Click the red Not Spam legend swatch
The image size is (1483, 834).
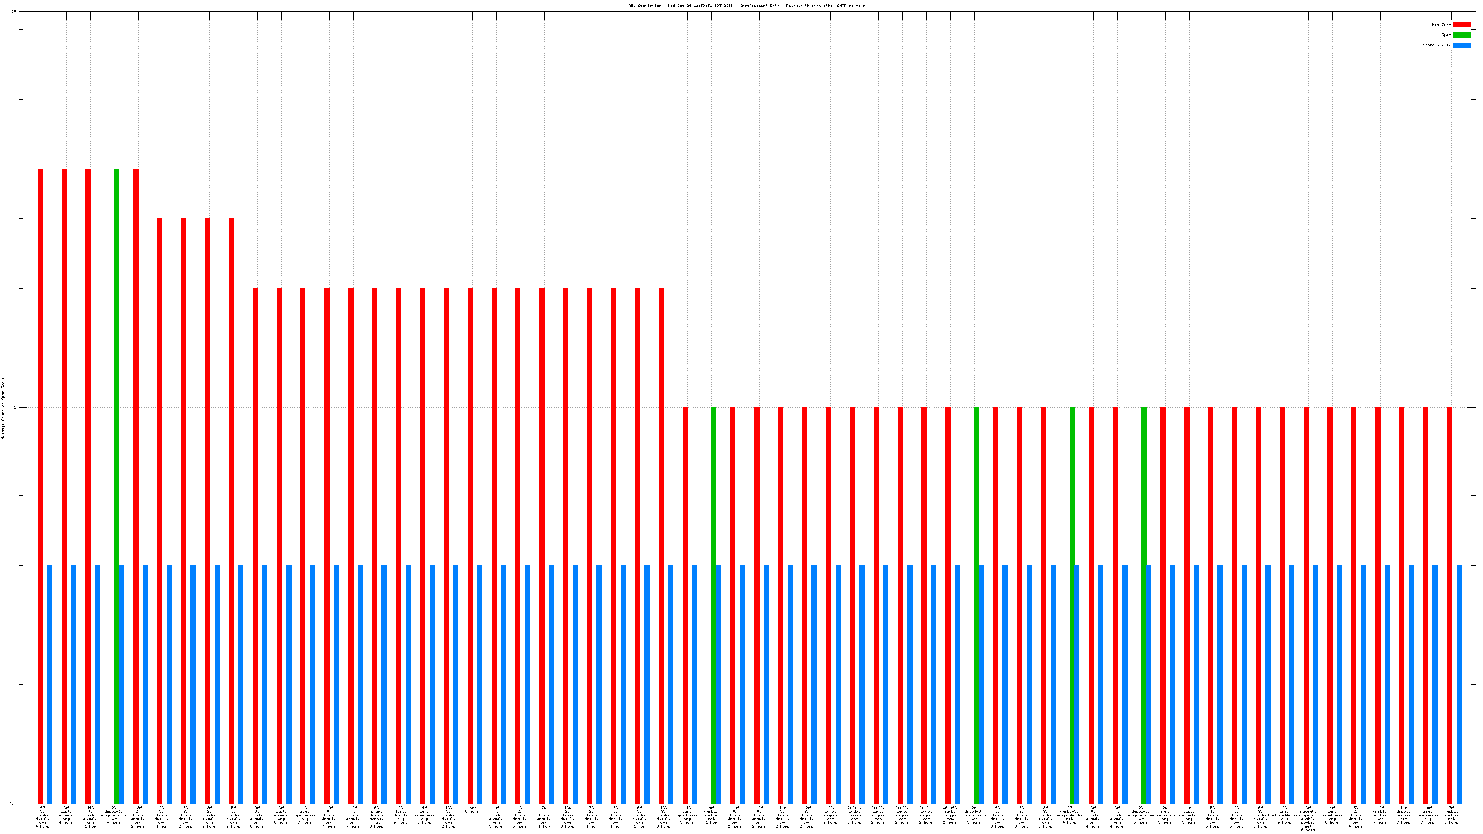coord(1462,25)
